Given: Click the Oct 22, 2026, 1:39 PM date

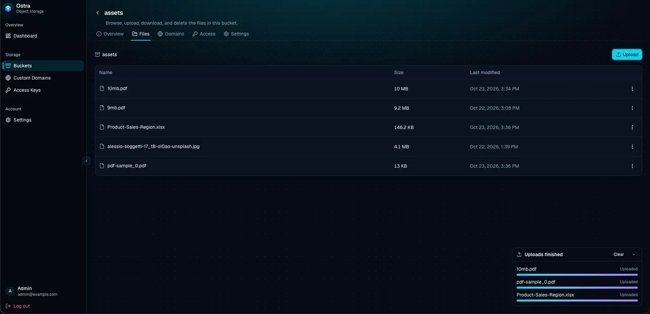Looking at the screenshot, I should pos(494,147).
